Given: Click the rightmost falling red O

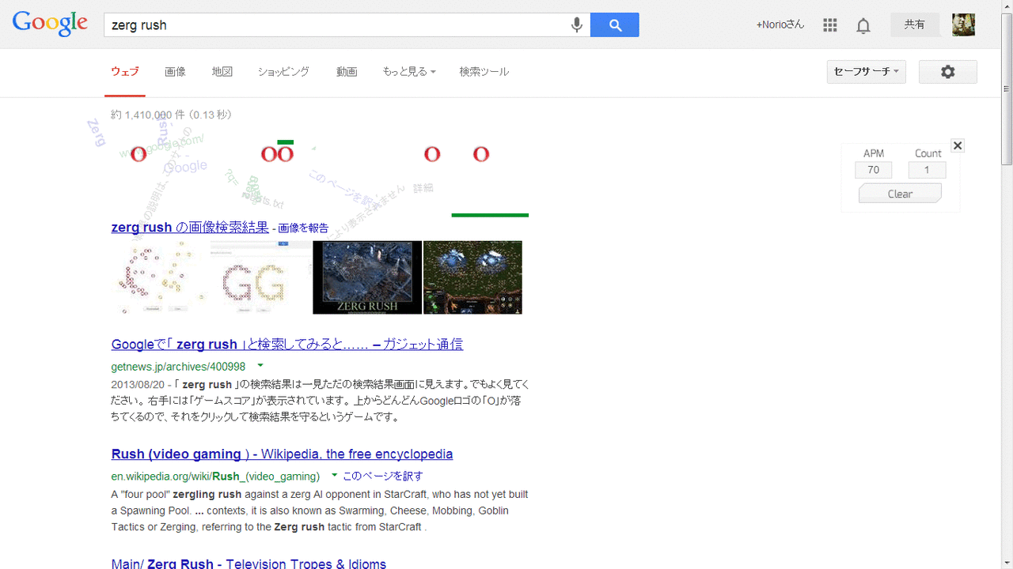Looking at the screenshot, I should [481, 154].
